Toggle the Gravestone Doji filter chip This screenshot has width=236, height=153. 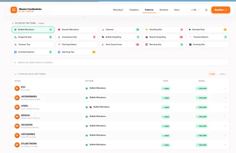click(x=77, y=37)
